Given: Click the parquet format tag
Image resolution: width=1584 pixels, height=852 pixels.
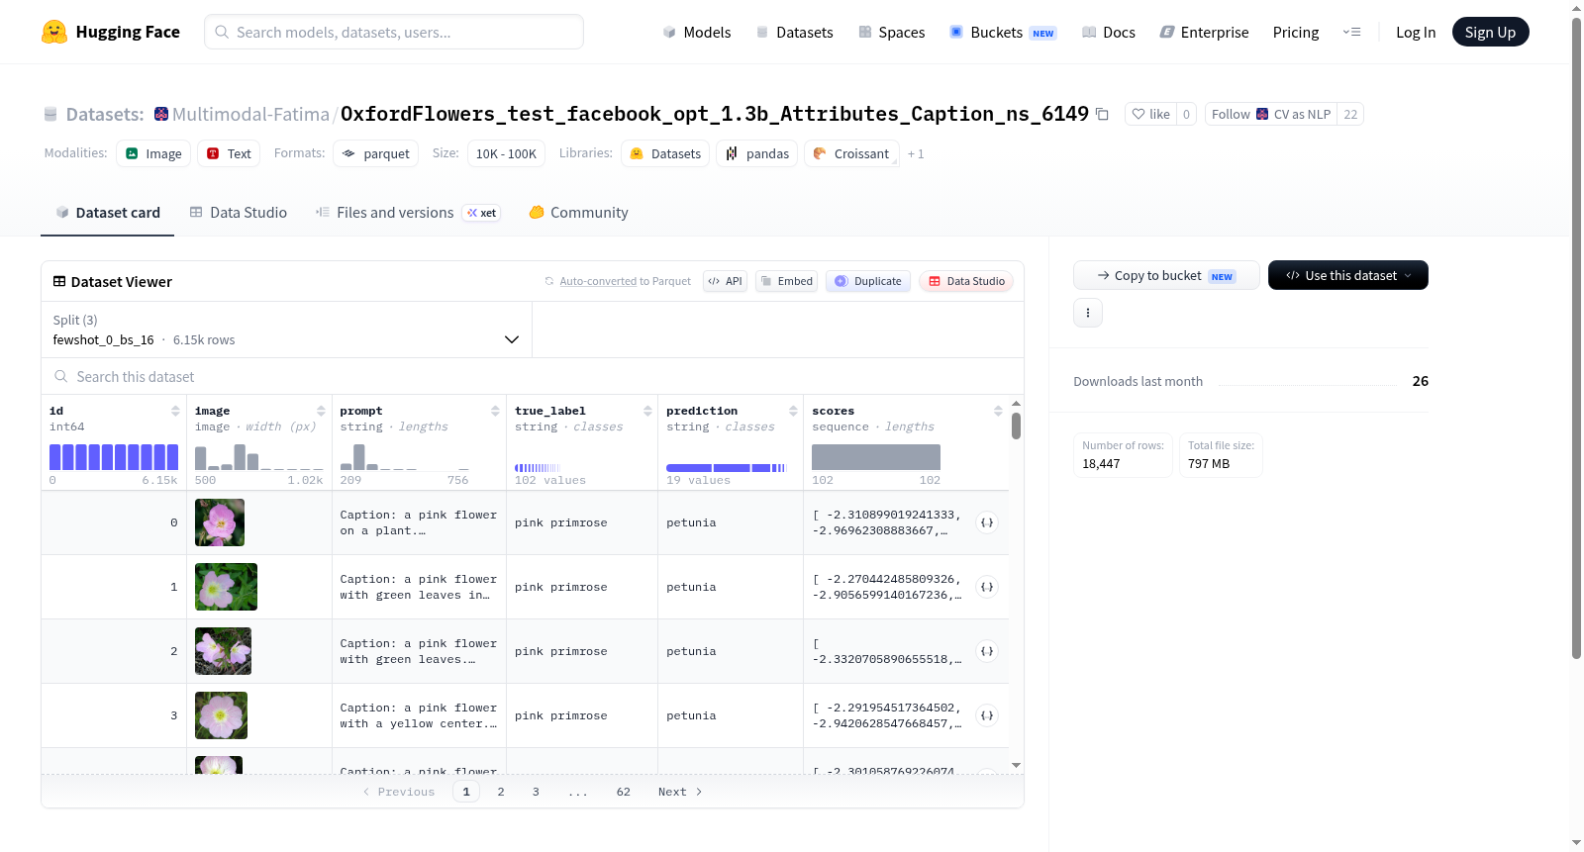Looking at the screenshot, I should click(x=376, y=153).
